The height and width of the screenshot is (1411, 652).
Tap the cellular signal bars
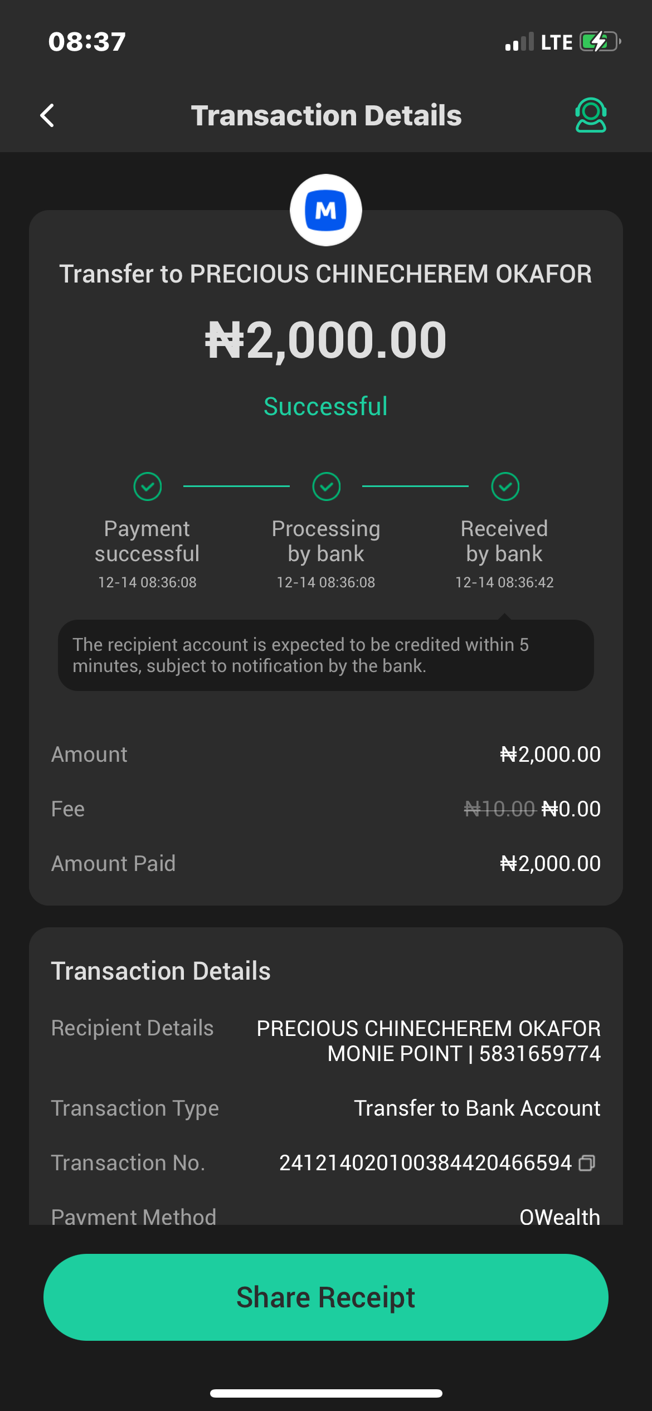(x=519, y=42)
